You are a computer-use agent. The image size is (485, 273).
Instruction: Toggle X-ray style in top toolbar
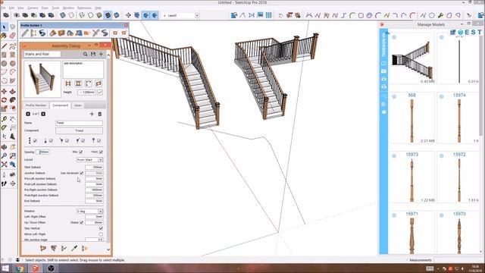tap(63, 15)
